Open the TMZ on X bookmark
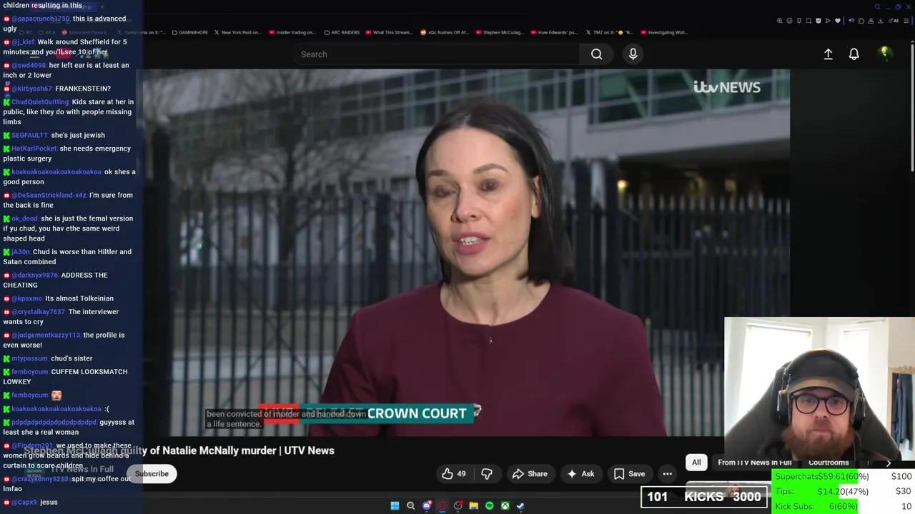Image resolution: width=915 pixels, height=514 pixels. tap(610, 32)
